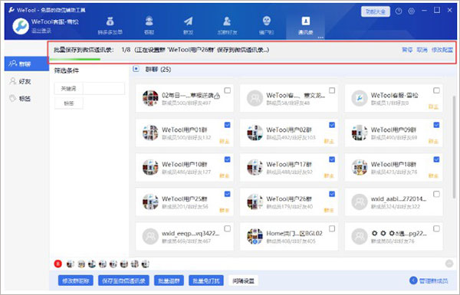The image size is (460, 295).
Task: Select 群聊 in the left sidebar
Action: (x=26, y=64)
